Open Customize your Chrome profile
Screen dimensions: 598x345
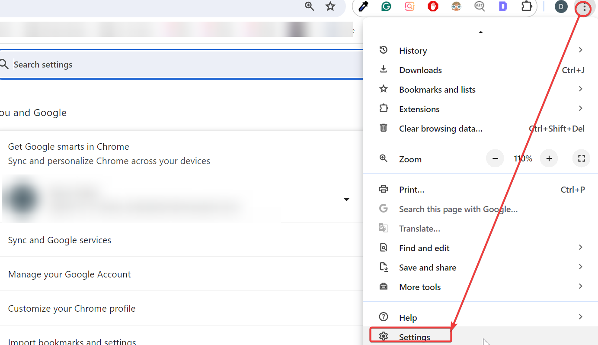(181, 308)
